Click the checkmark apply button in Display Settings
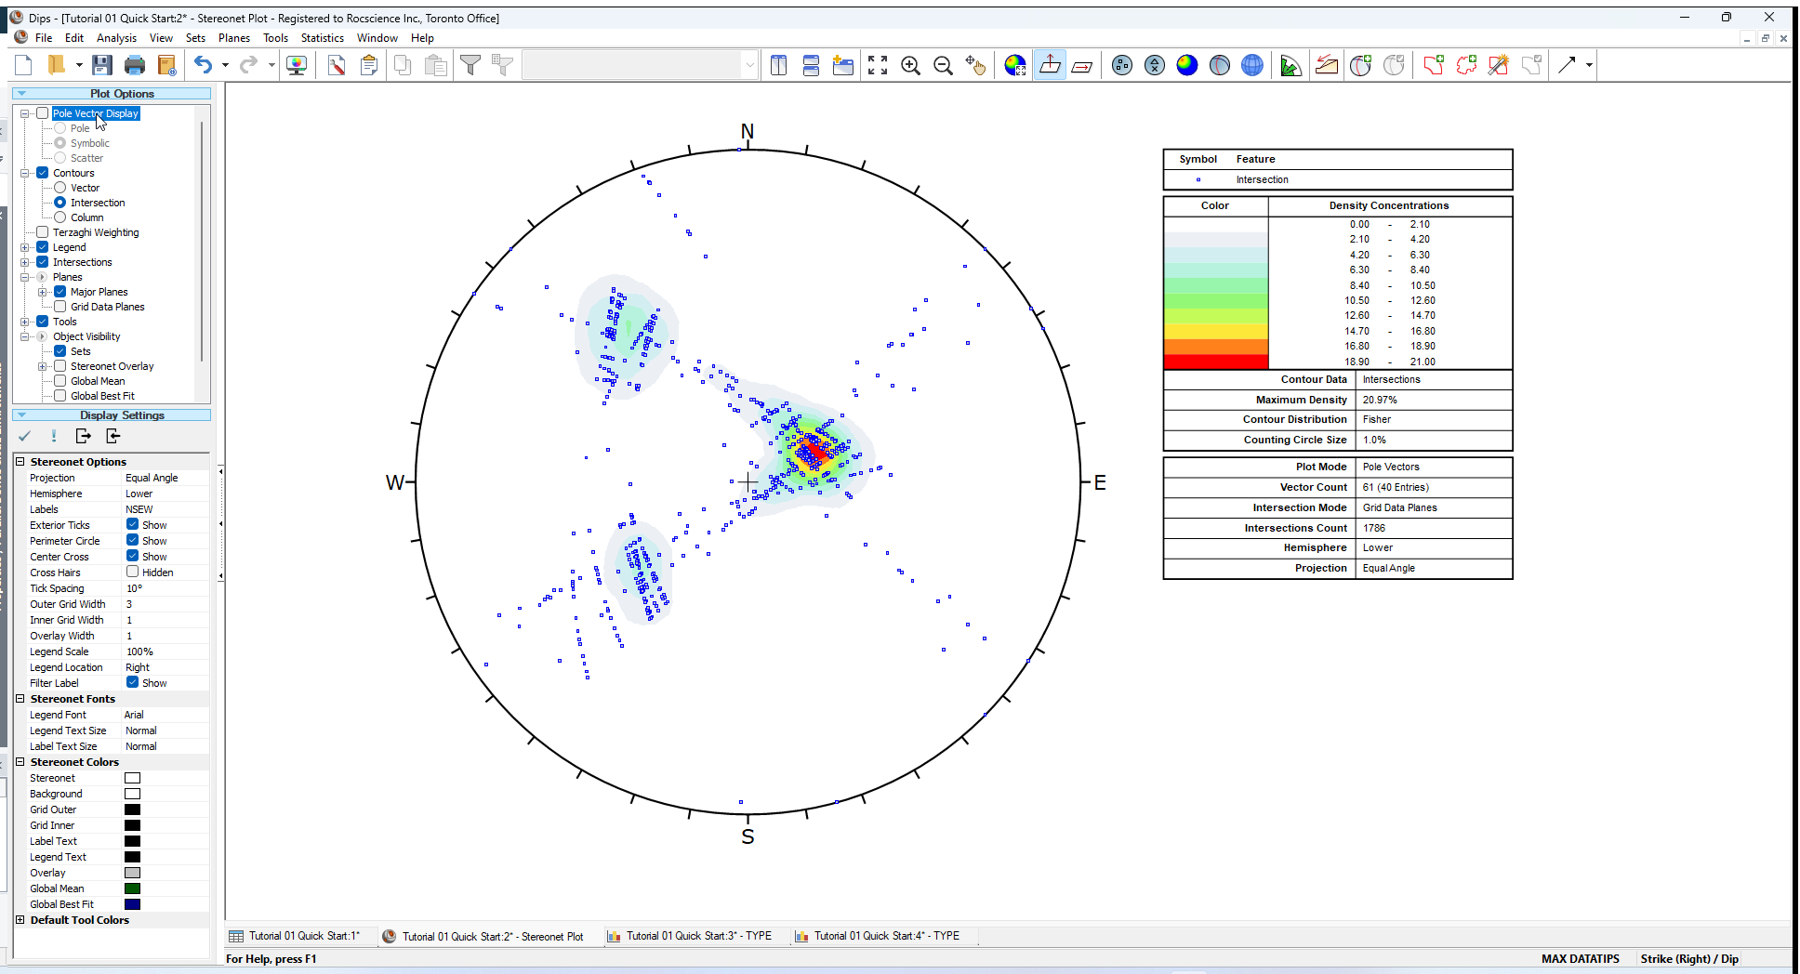 [25, 436]
